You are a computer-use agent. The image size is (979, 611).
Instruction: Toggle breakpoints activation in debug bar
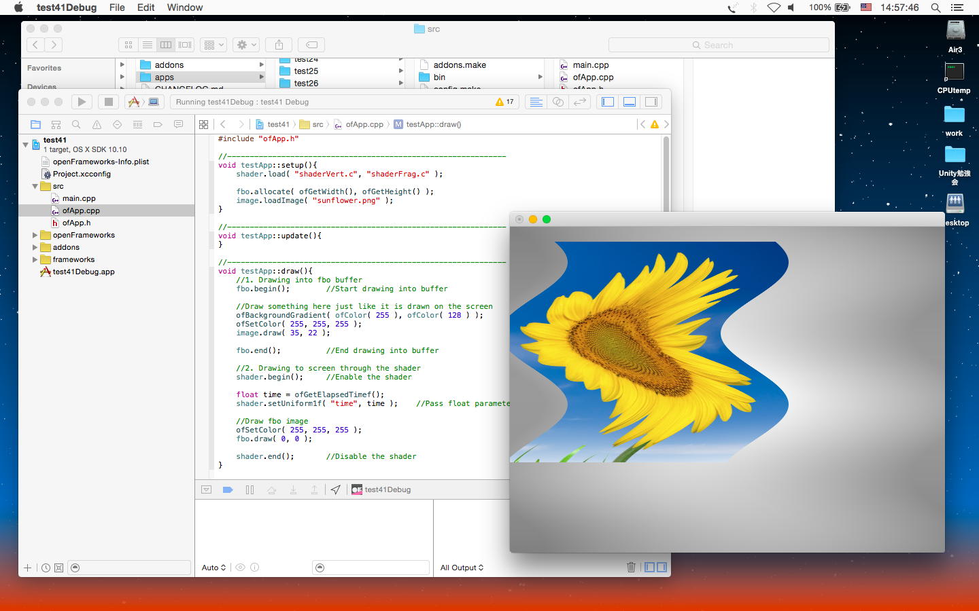(x=228, y=489)
